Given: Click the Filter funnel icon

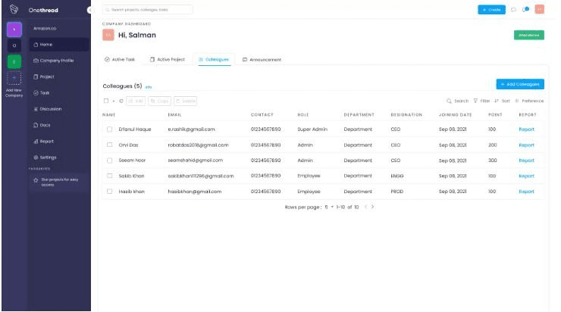Looking at the screenshot, I should 475,101.
